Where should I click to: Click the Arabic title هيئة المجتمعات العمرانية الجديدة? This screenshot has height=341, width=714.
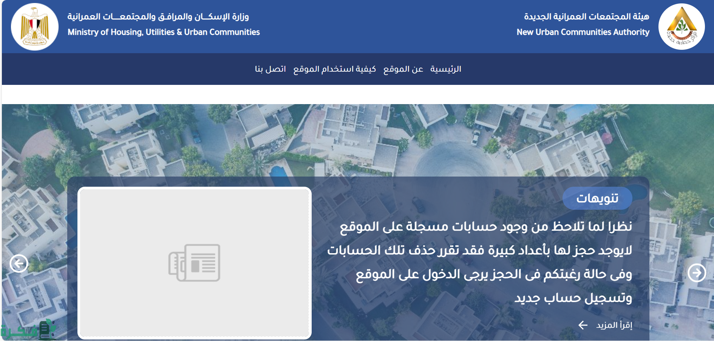586,17
